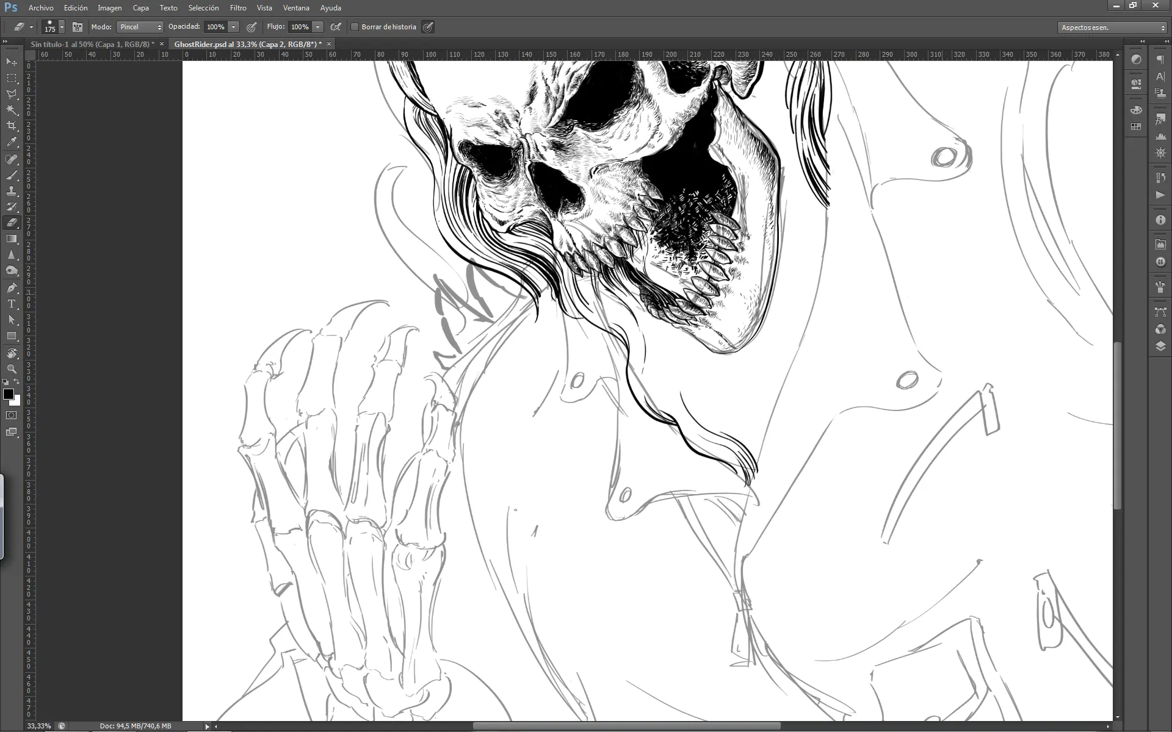Image resolution: width=1172 pixels, height=732 pixels.
Task: Open the Layers panel icon
Action: [x=1160, y=346]
